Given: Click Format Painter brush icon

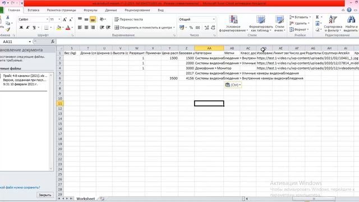Looking at the screenshot, I should 8,30.
